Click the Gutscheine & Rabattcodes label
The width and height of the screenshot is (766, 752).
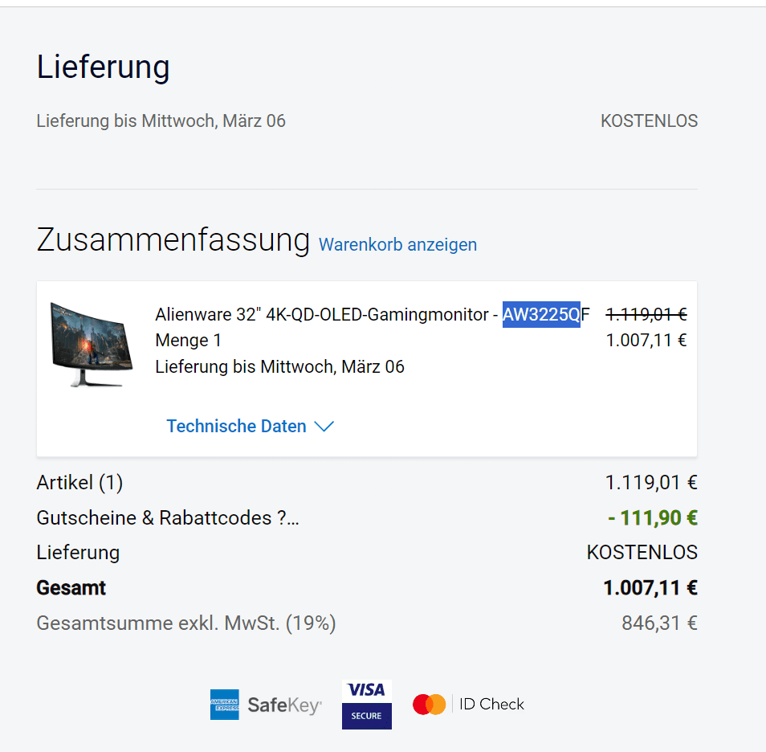[x=168, y=518]
